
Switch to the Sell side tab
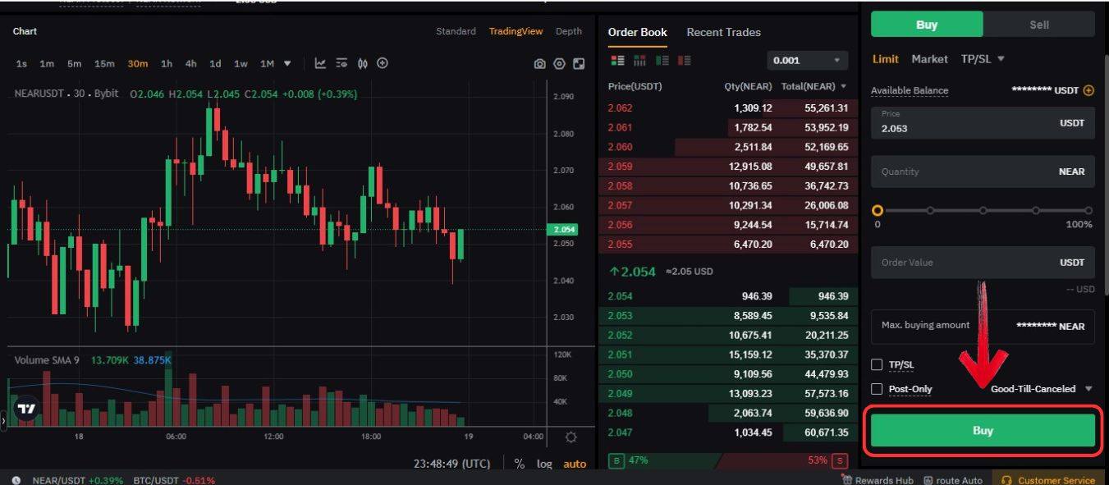1039,25
